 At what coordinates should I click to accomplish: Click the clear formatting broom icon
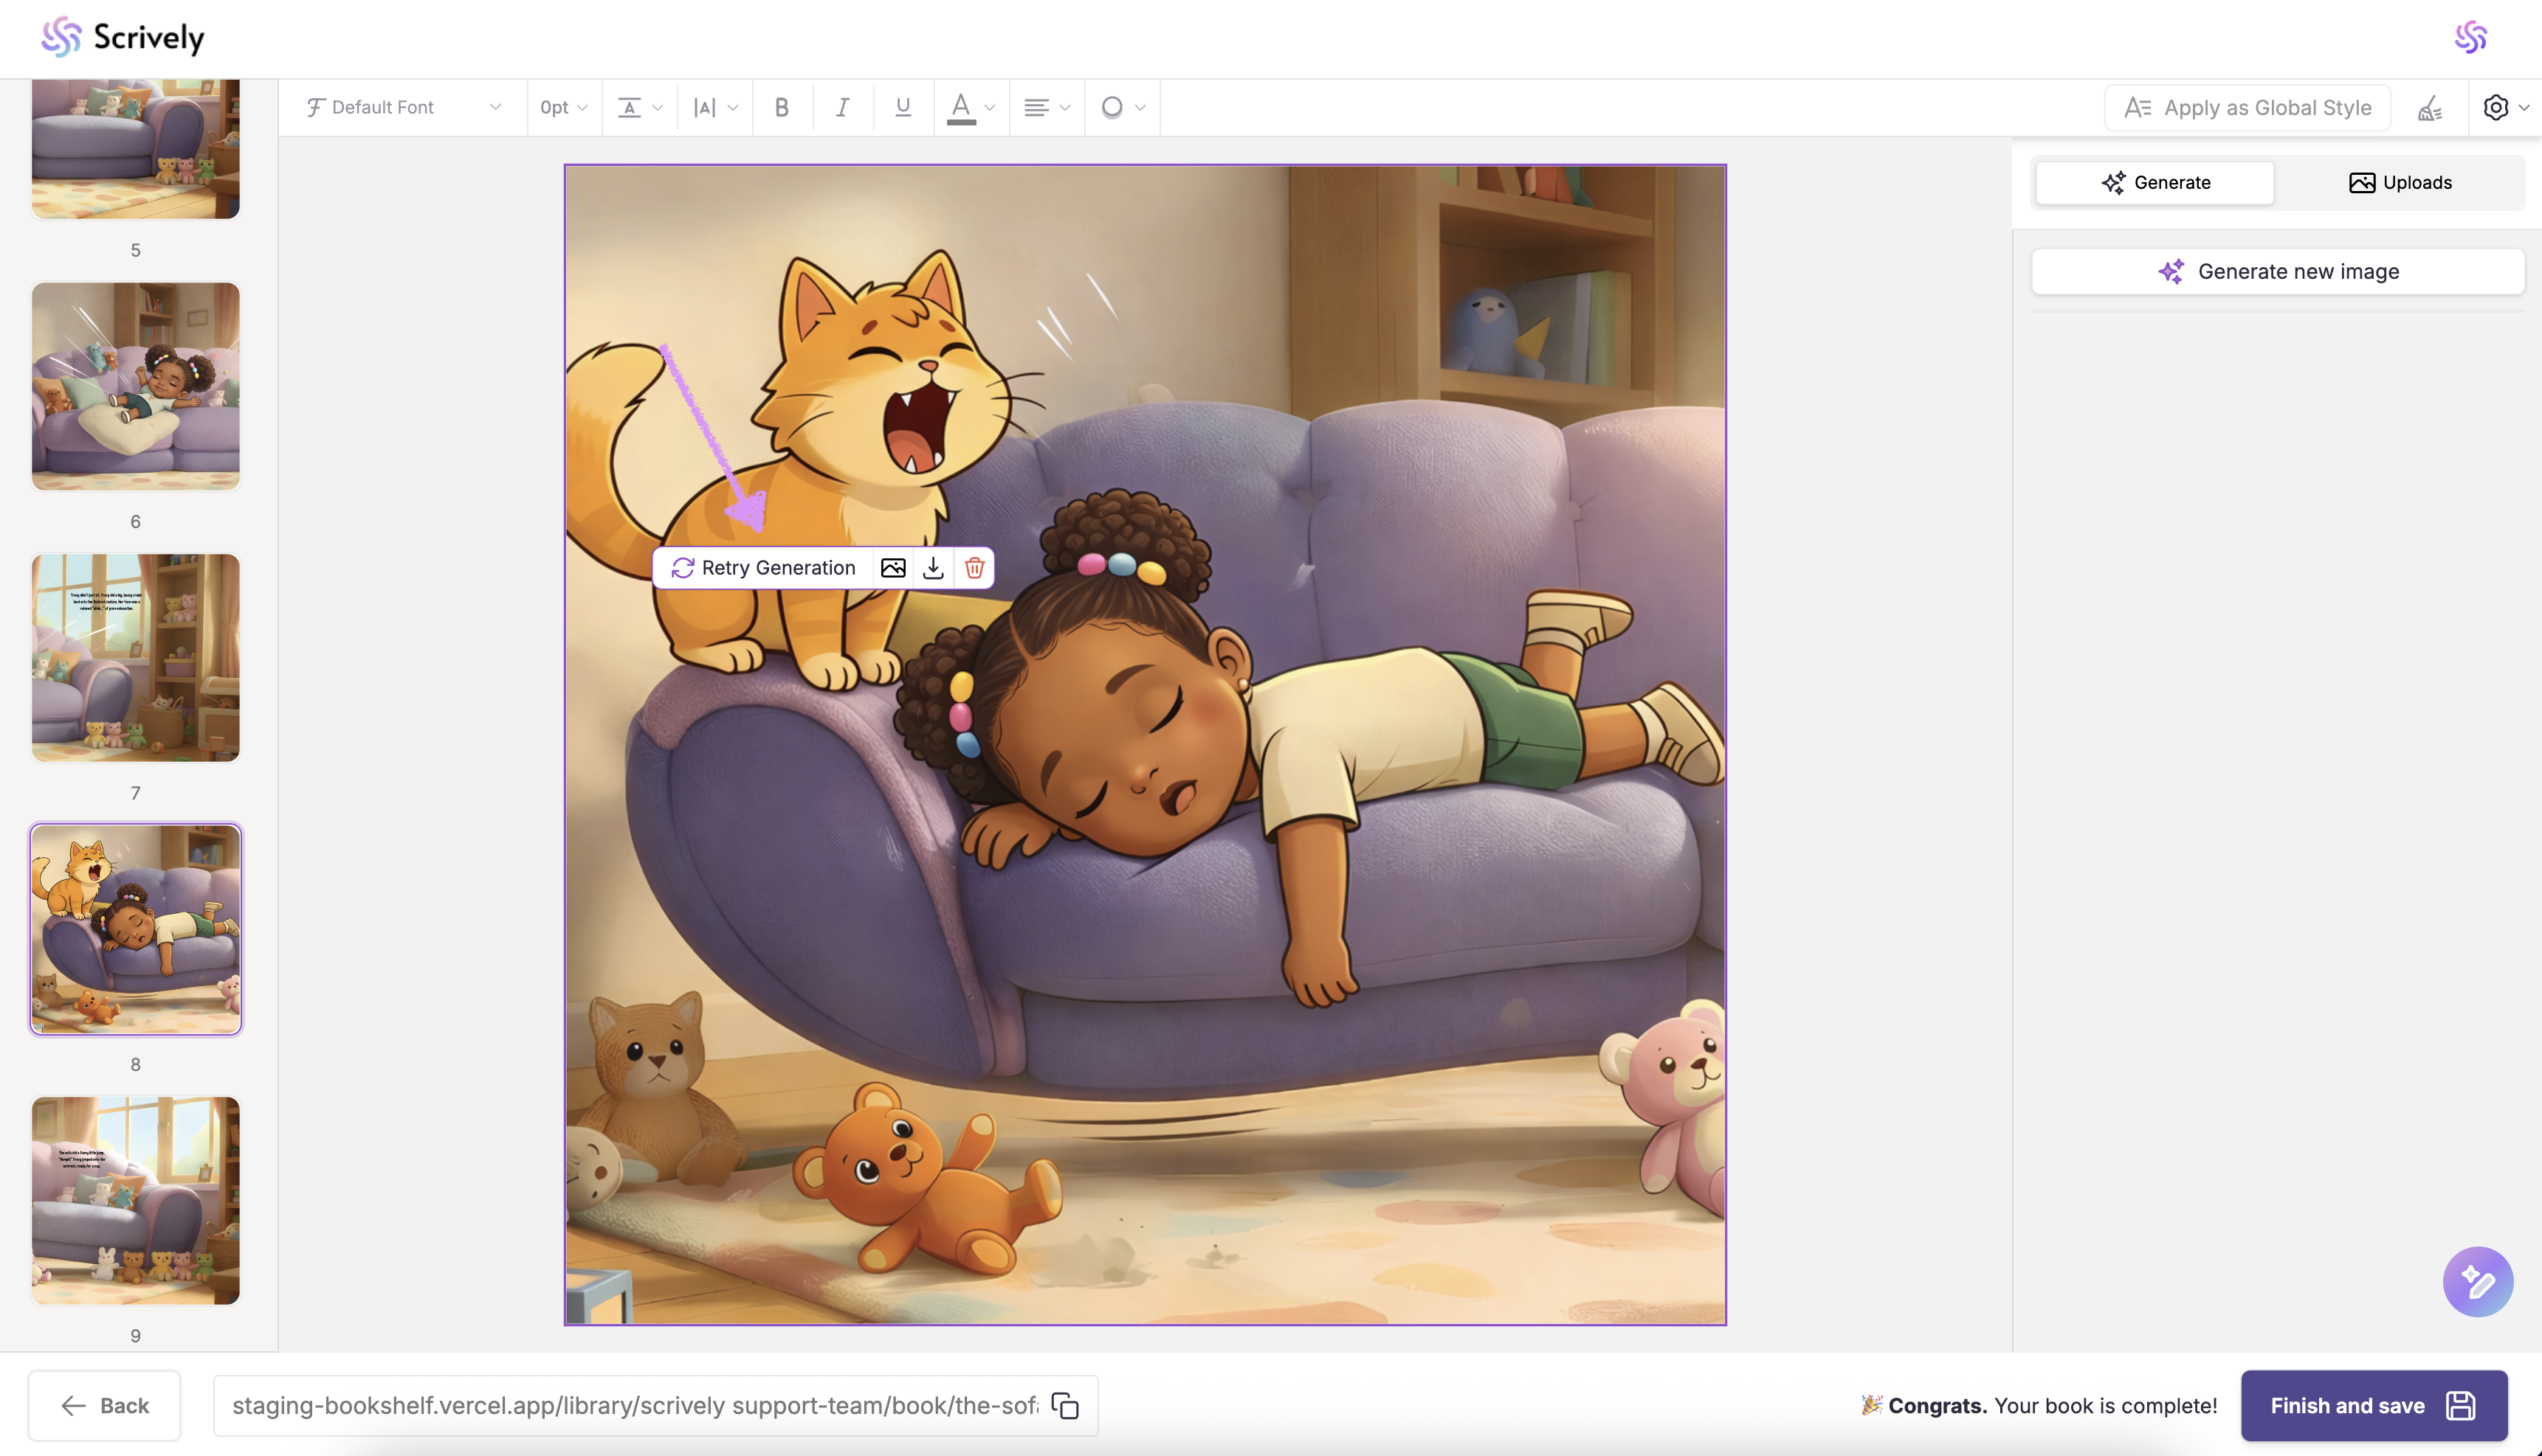tap(2430, 107)
